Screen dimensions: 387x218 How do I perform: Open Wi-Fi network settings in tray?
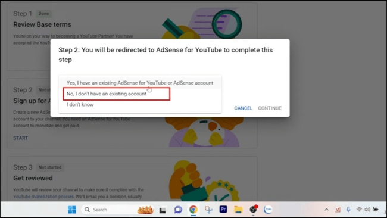point(359,210)
